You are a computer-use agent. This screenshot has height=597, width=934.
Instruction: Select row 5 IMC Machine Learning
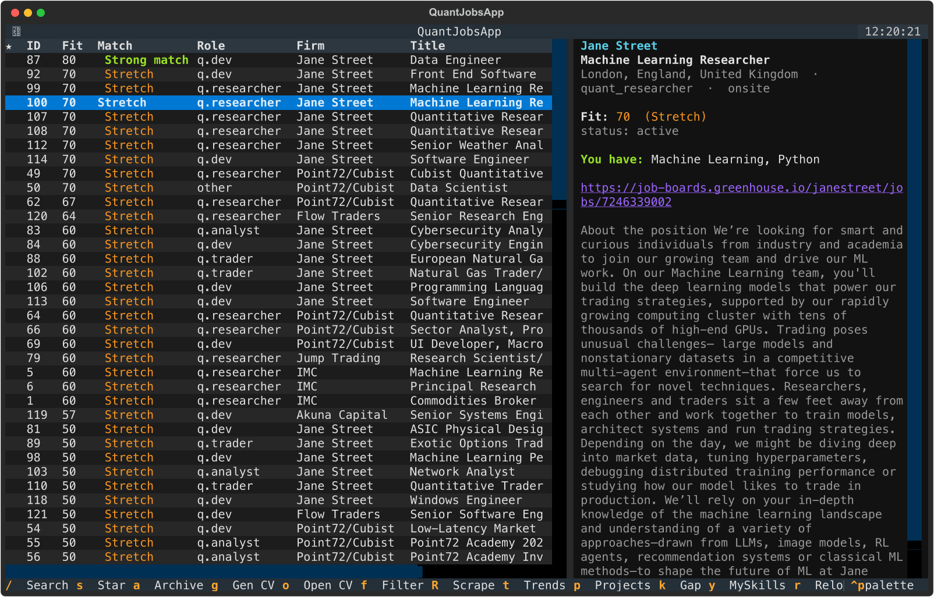pyautogui.click(x=278, y=372)
